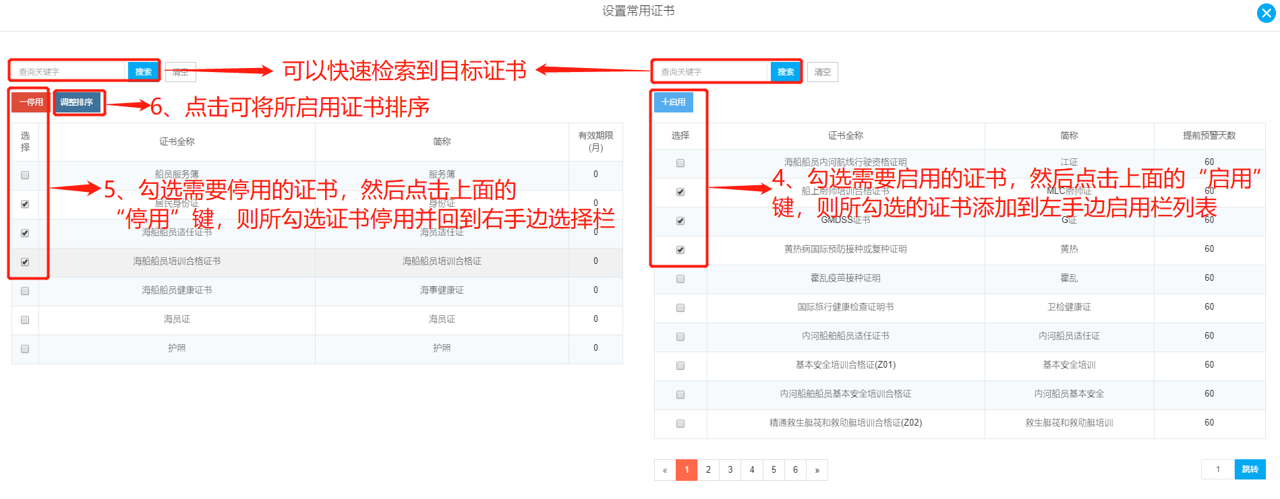The width and height of the screenshot is (1280, 499).
Task: Check the 精通救生艇筏和救助艇培训合格证(Z02) checkbox
Action: click(680, 424)
